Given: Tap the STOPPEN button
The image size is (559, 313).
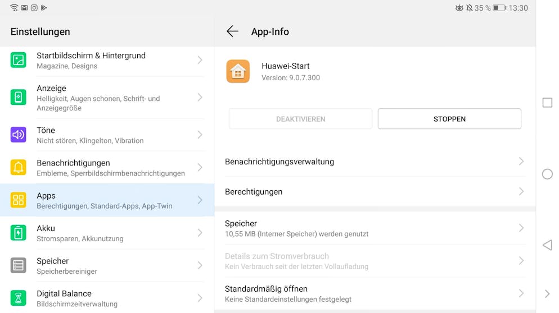Looking at the screenshot, I should [449, 119].
